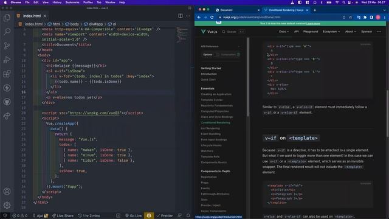Open the Edit menu in the macOS menu bar
Image resolution: width=389 pixels, height=219 pixels.
(x=36, y=2)
